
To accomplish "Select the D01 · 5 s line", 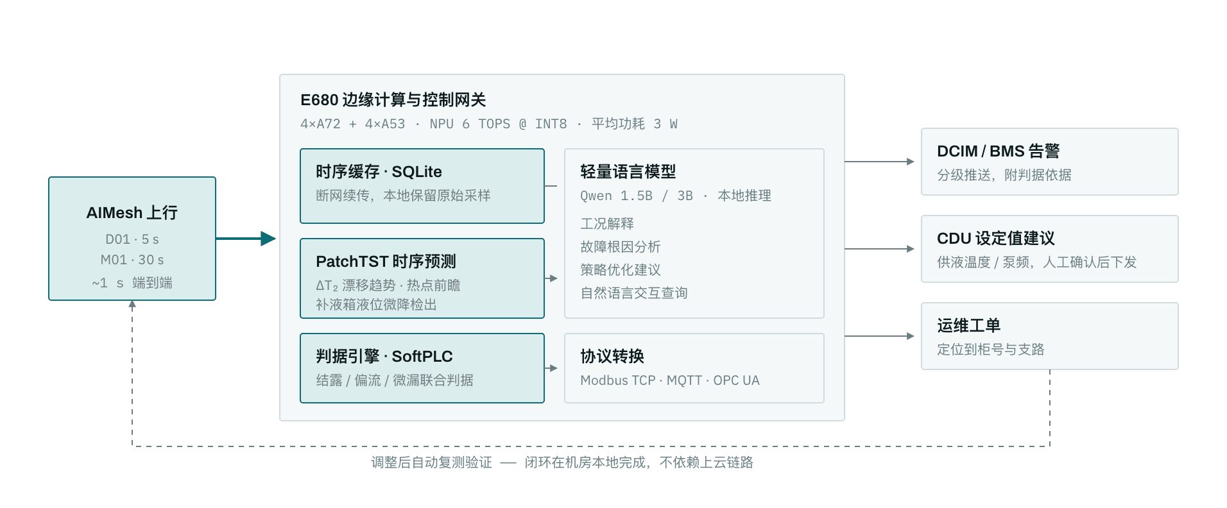I will 132,239.
